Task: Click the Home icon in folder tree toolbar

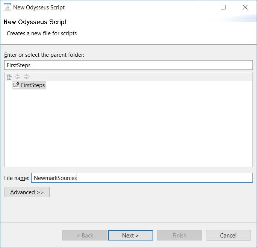Action: [x=9, y=77]
